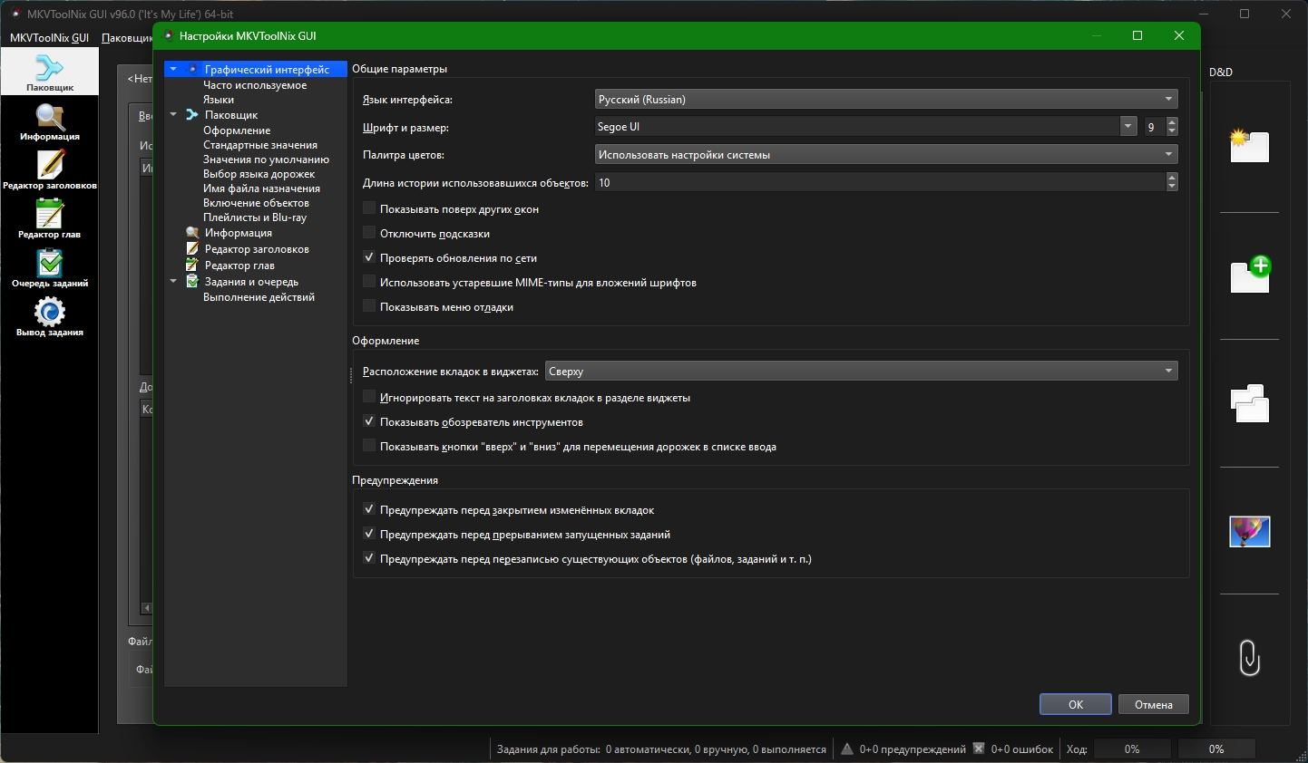Click the warning triangle icon in the status bar
Viewport: 1308px width, 763px height.
coord(846,749)
